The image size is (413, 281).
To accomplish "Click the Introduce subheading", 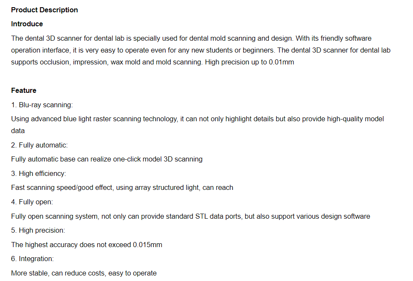I will [27, 24].
